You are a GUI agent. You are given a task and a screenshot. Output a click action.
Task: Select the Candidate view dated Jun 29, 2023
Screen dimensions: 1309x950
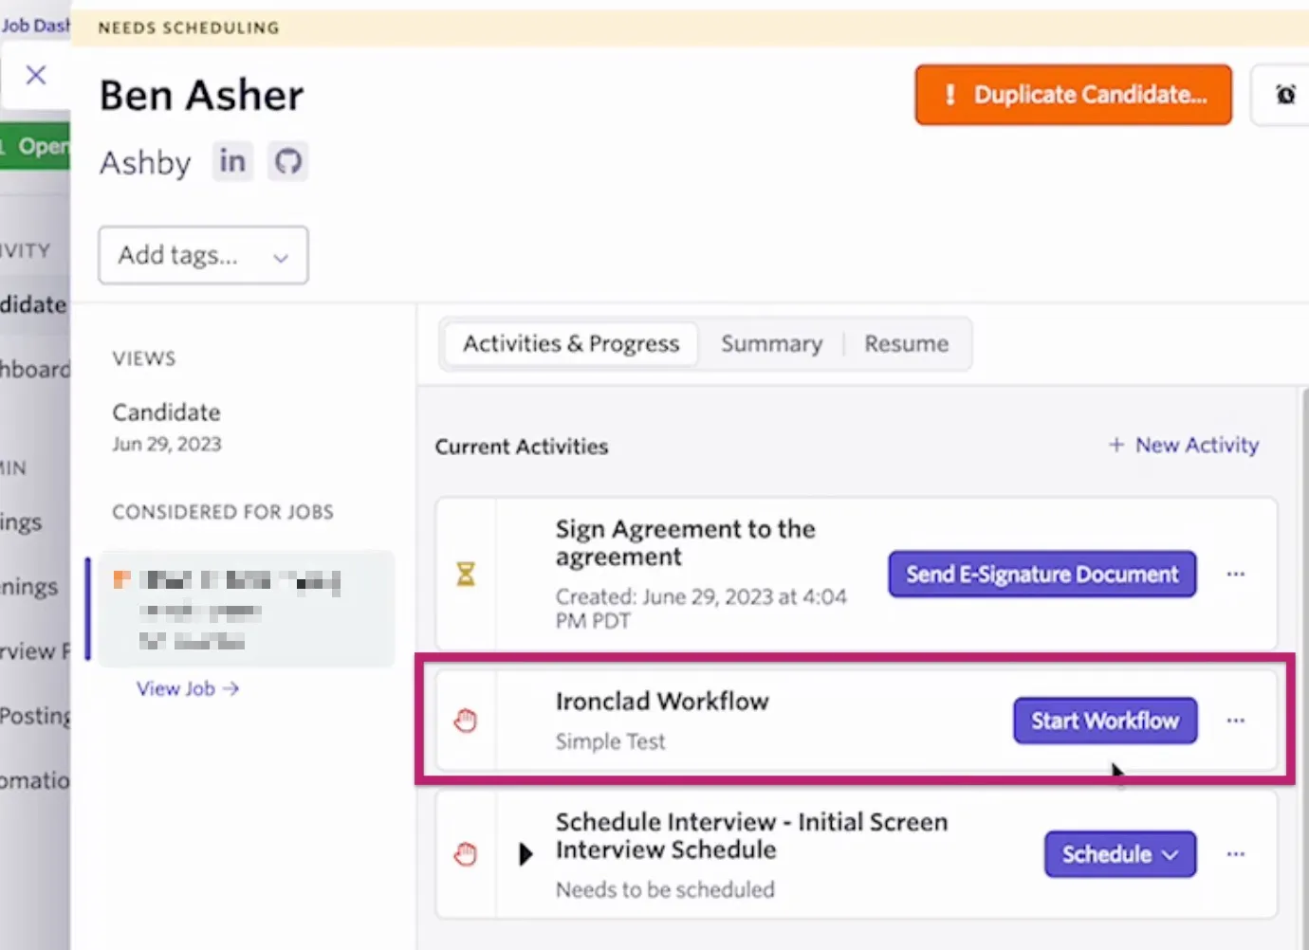[x=167, y=427]
